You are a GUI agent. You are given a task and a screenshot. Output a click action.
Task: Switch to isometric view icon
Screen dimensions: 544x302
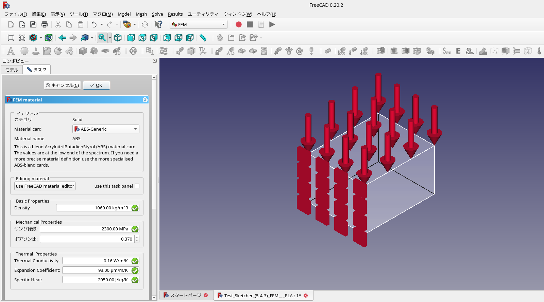click(118, 38)
